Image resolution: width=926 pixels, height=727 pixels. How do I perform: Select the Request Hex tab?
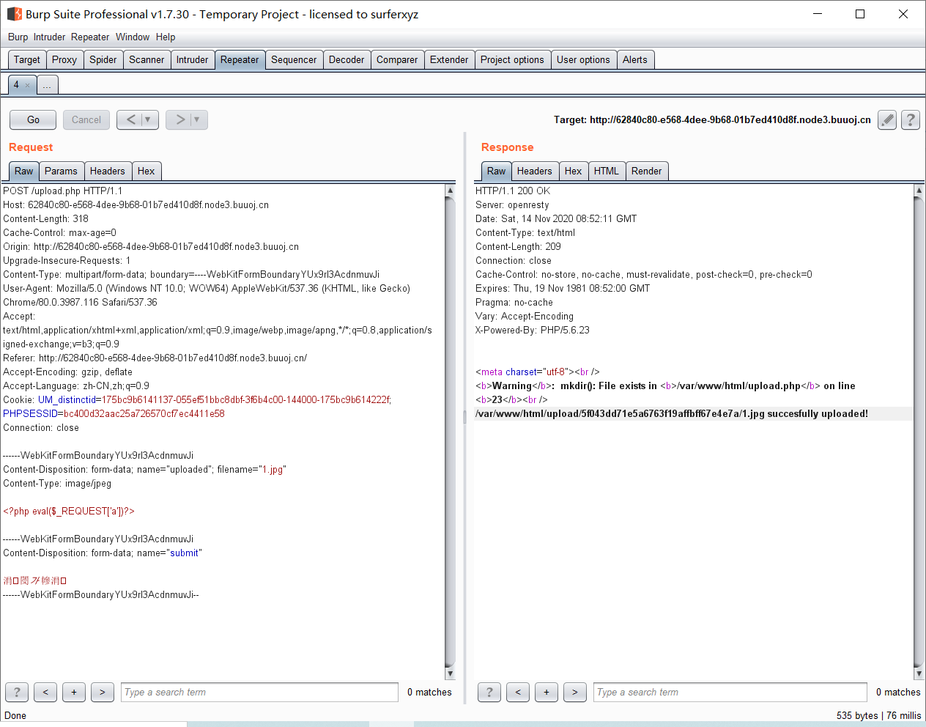pos(147,171)
